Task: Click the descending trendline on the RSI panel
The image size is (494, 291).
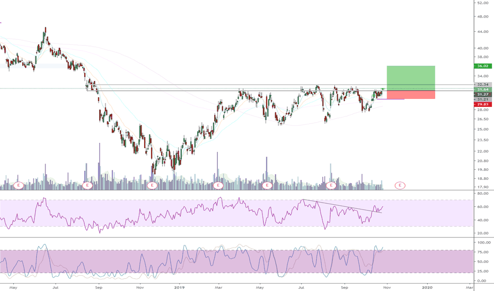Action: click(342, 206)
